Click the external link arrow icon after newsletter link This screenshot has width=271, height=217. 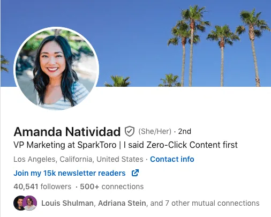point(135,173)
